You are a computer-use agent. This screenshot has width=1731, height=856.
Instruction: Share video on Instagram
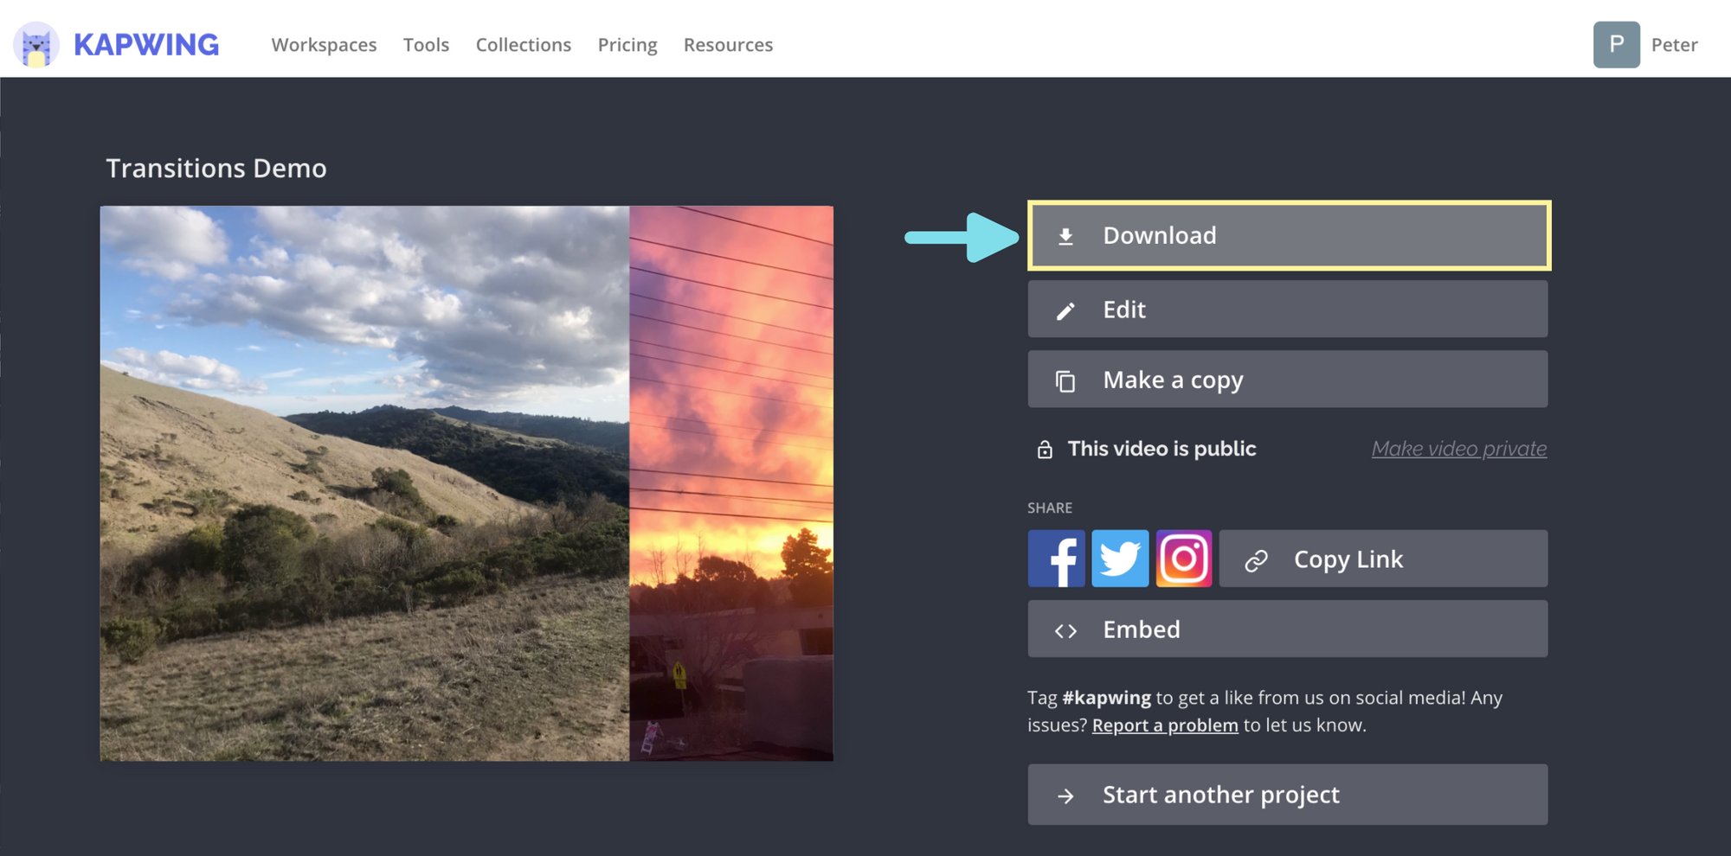pyautogui.click(x=1183, y=559)
